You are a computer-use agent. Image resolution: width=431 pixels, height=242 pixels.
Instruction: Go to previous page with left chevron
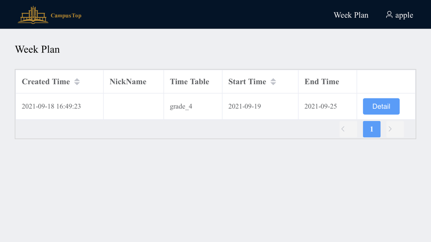coord(348,129)
